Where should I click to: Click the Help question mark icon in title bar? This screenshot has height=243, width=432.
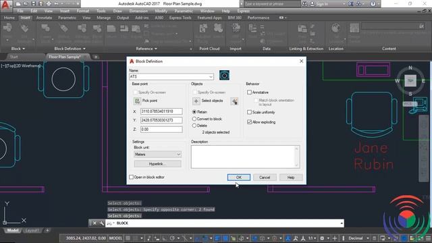[373, 4]
